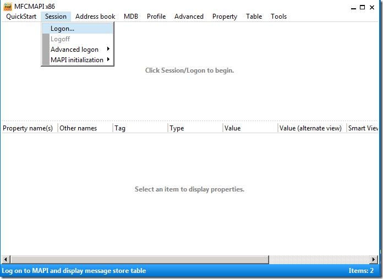Viewport: 383px width, 279px height.
Task: Click 'Click Session/Logon to begin.' text
Action: pyautogui.click(x=189, y=70)
